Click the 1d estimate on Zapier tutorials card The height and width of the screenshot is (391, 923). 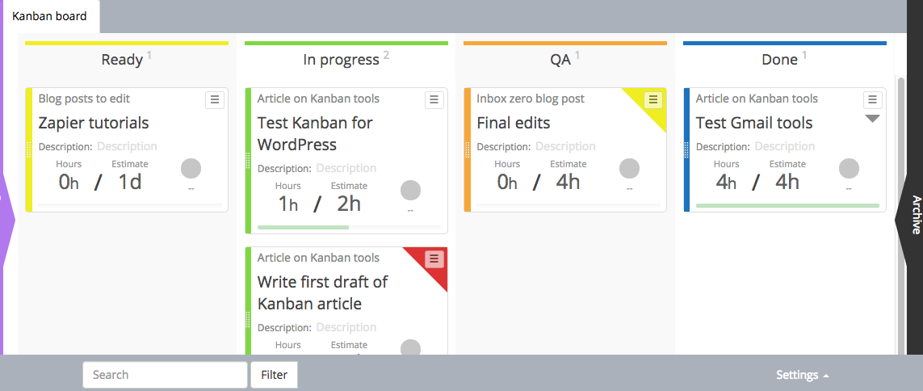130,183
